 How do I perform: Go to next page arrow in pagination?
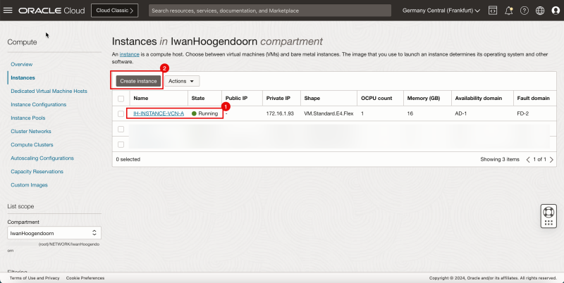[x=551, y=160]
